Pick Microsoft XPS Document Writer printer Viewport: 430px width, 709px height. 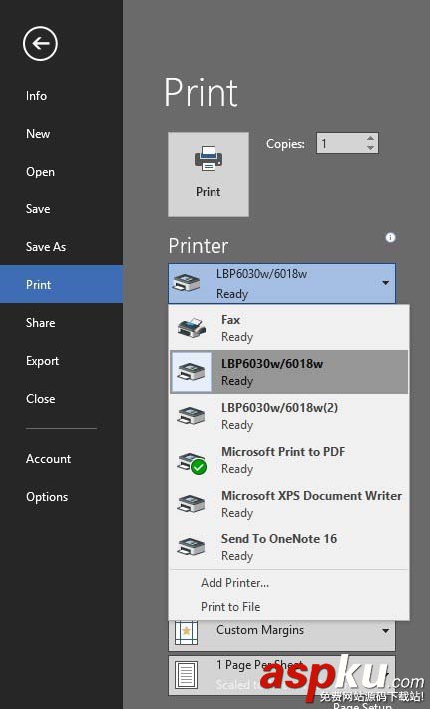pos(289,504)
